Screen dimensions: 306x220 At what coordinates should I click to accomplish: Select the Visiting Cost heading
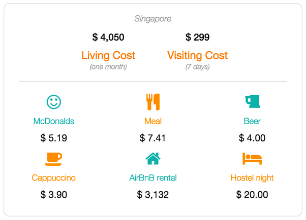(x=198, y=55)
